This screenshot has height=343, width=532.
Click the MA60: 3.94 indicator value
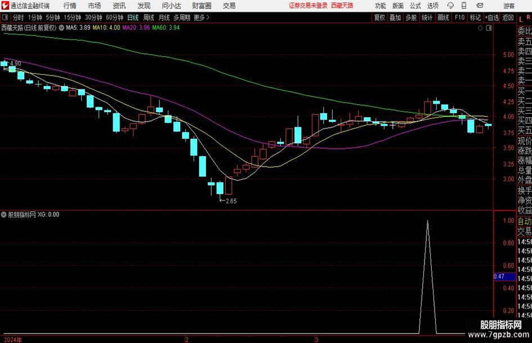[x=166, y=28]
